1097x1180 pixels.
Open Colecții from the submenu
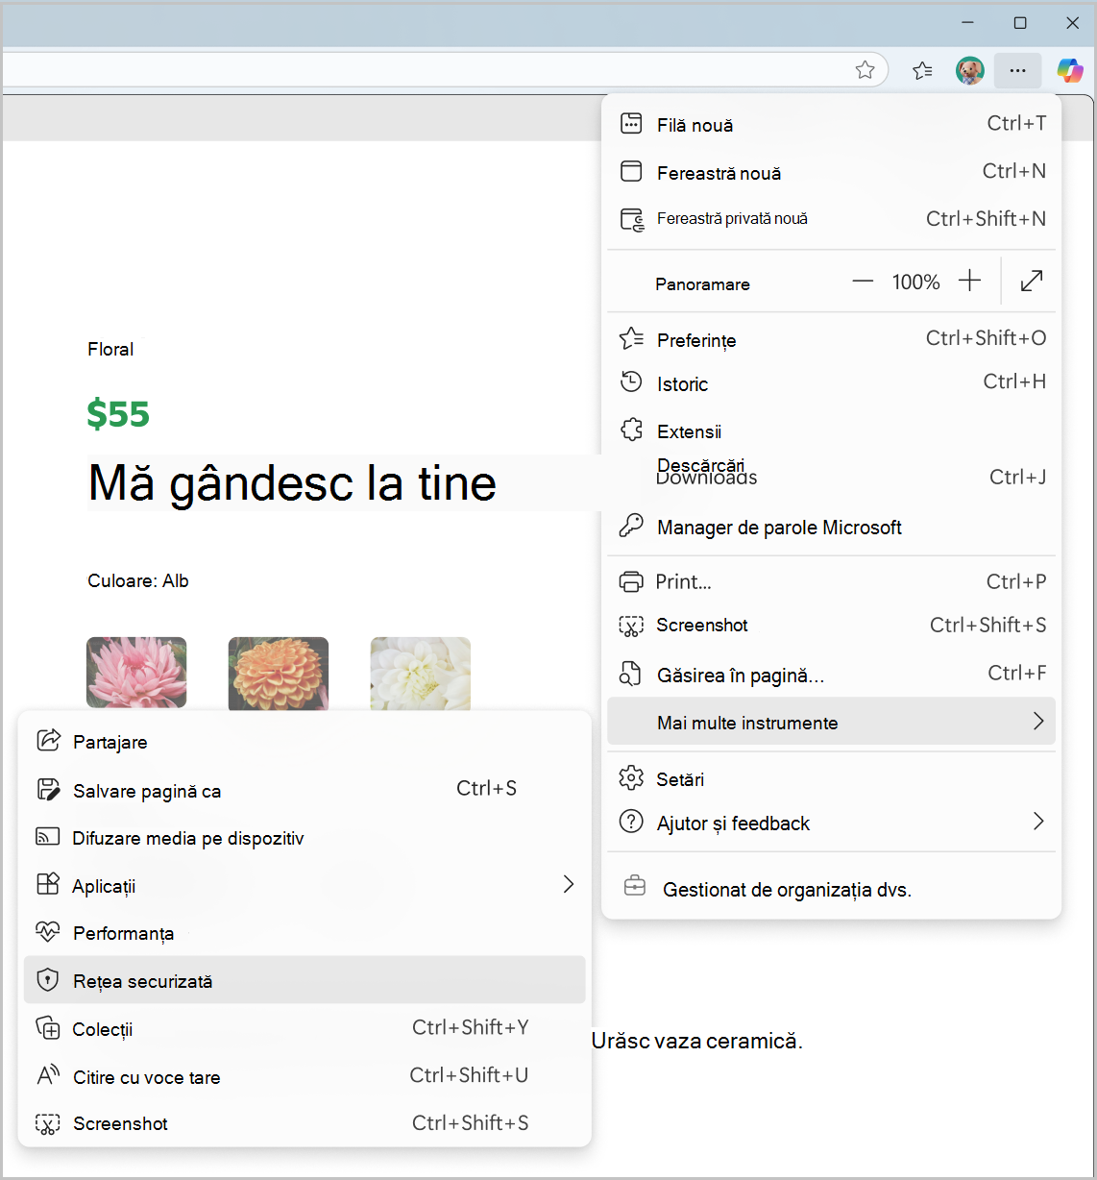point(305,1028)
